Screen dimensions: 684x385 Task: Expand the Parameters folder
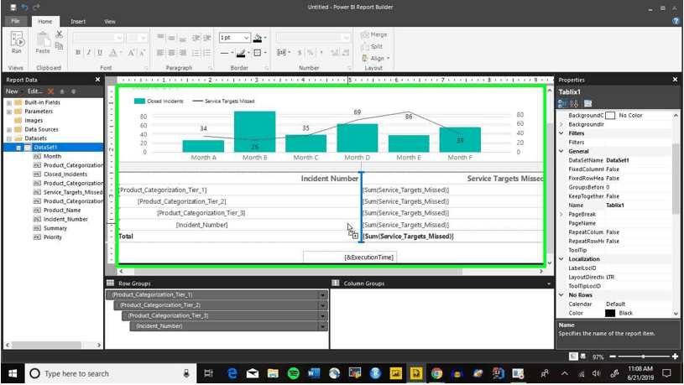tap(8, 112)
